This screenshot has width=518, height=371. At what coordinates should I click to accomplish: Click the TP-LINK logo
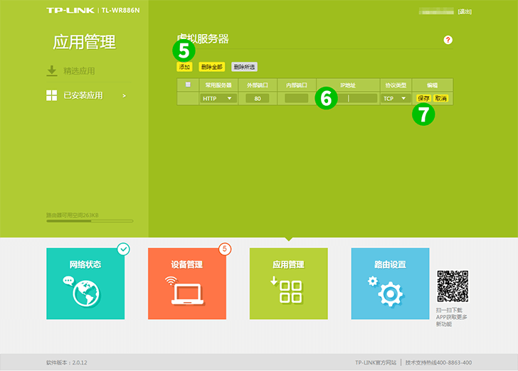[70, 11]
